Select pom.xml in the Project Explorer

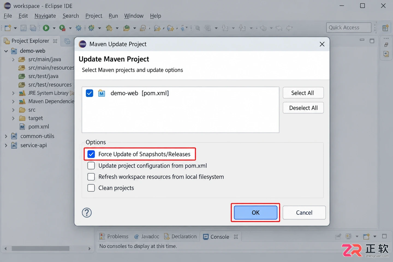point(35,127)
